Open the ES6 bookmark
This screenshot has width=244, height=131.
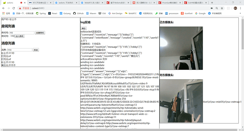(102, 13)
